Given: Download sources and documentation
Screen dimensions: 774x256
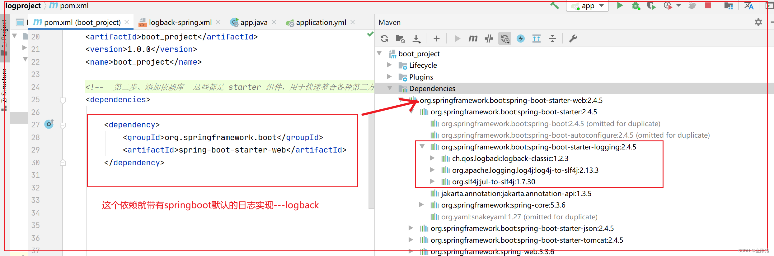Looking at the screenshot, I should pyautogui.click(x=416, y=39).
